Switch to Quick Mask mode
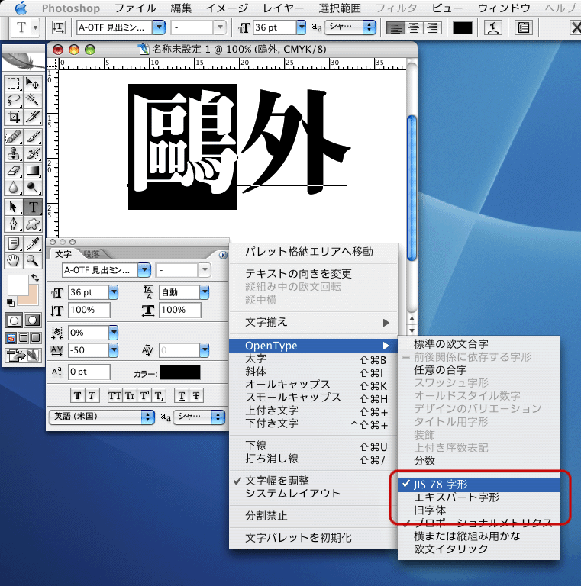Image resolution: width=581 pixels, height=586 pixels. 33,320
